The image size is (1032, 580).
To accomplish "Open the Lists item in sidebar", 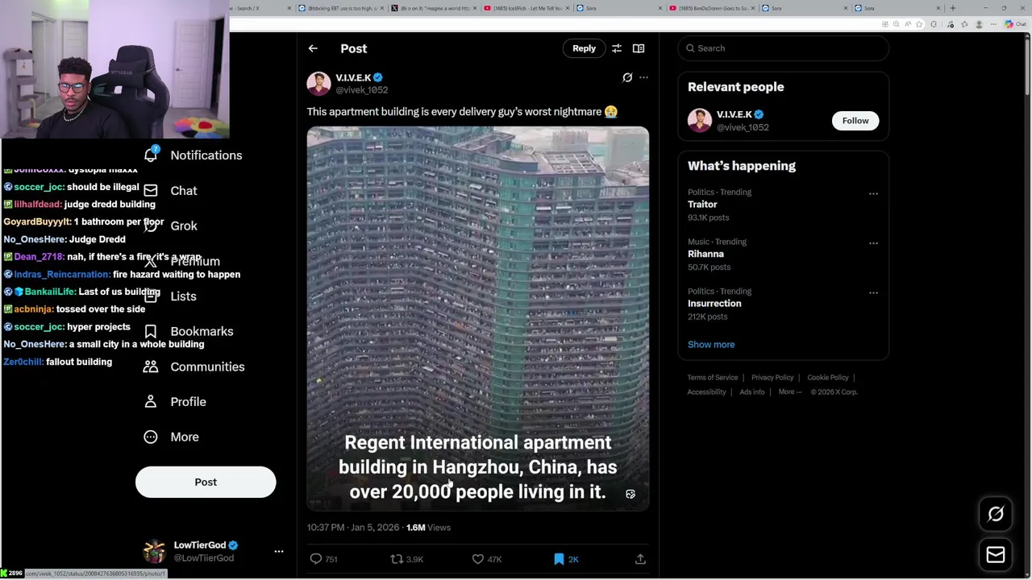I will [x=183, y=296].
